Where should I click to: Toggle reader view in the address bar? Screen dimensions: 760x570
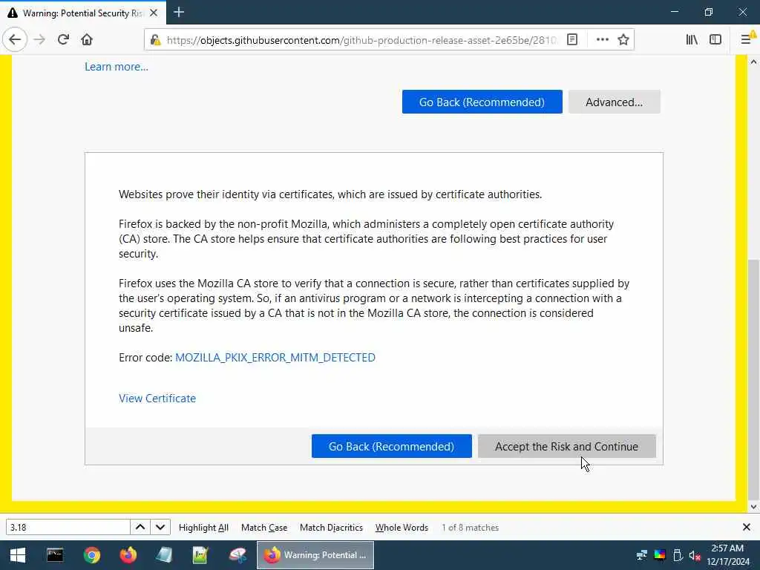tap(572, 40)
